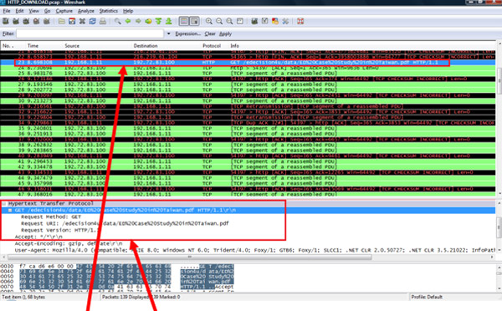Open the Capture menu
Image resolution: width=502 pixels, height=311 pixels.
tap(64, 11)
